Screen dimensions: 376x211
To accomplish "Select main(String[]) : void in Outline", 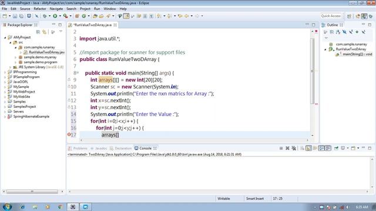I will [357, 55].
